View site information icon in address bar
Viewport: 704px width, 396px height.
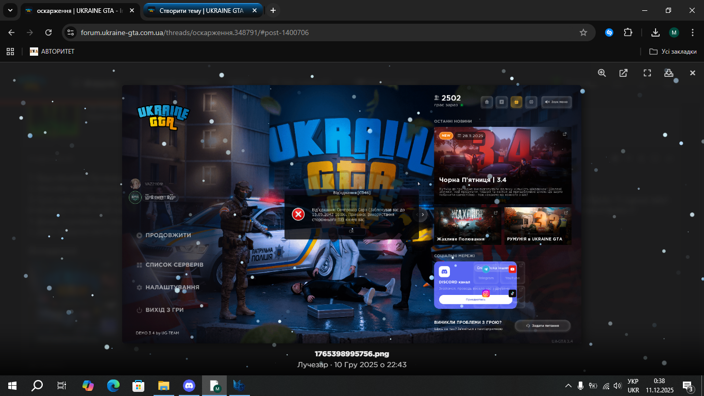click(71, 32)
